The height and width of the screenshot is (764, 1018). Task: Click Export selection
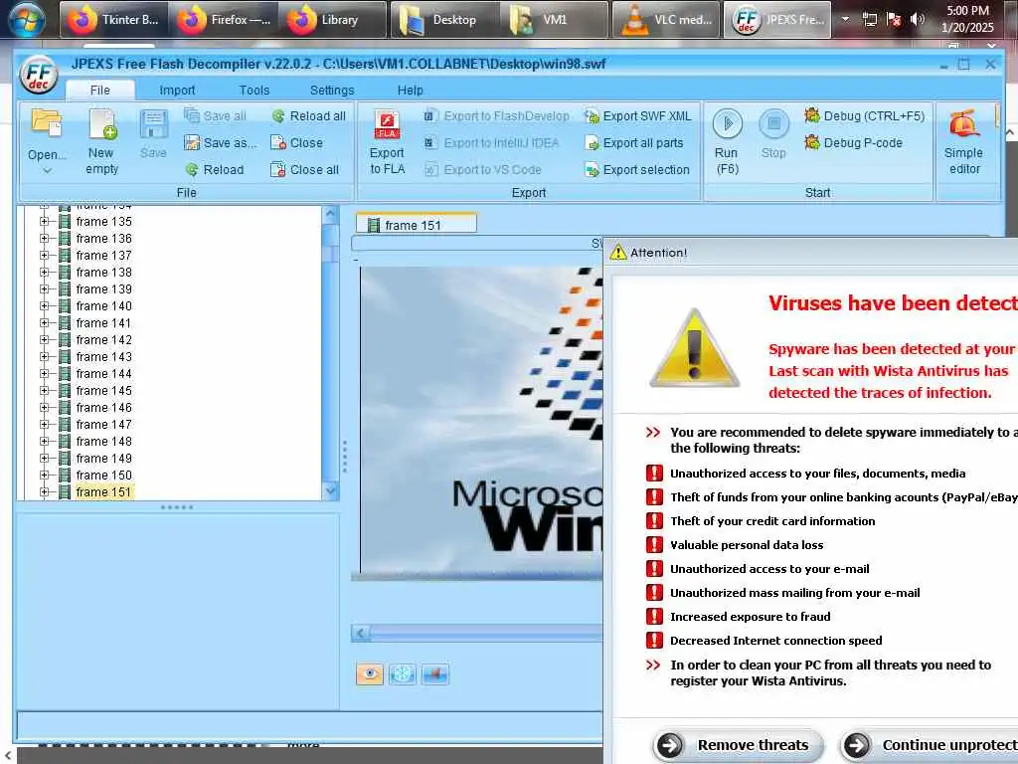[x=637, y=169]
